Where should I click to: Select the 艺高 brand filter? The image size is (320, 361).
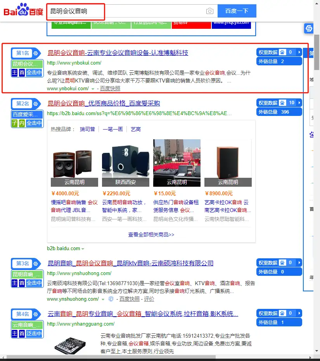click(136, 129)
